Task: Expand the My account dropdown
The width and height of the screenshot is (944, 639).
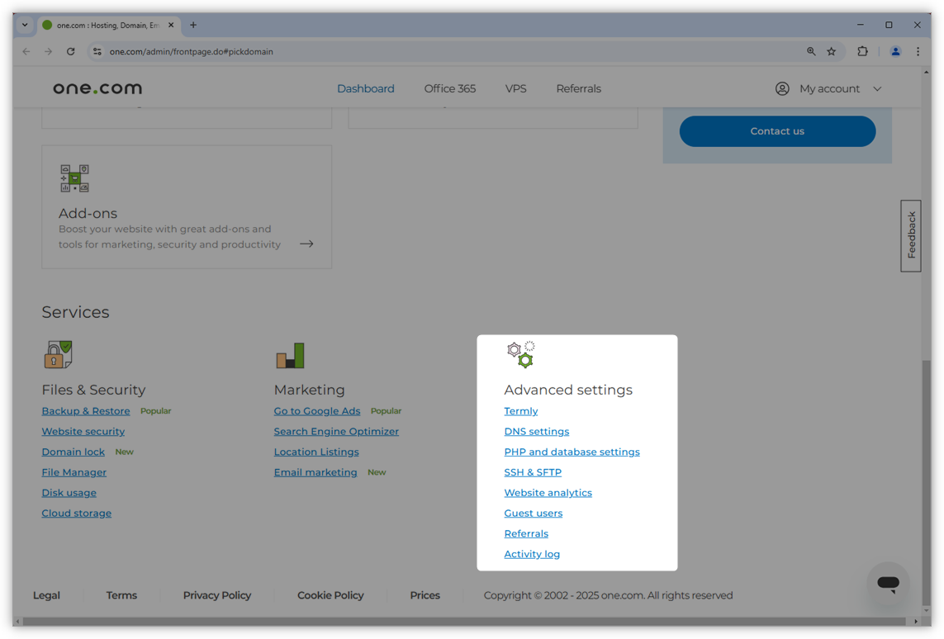Action: (x=838, y=88)
